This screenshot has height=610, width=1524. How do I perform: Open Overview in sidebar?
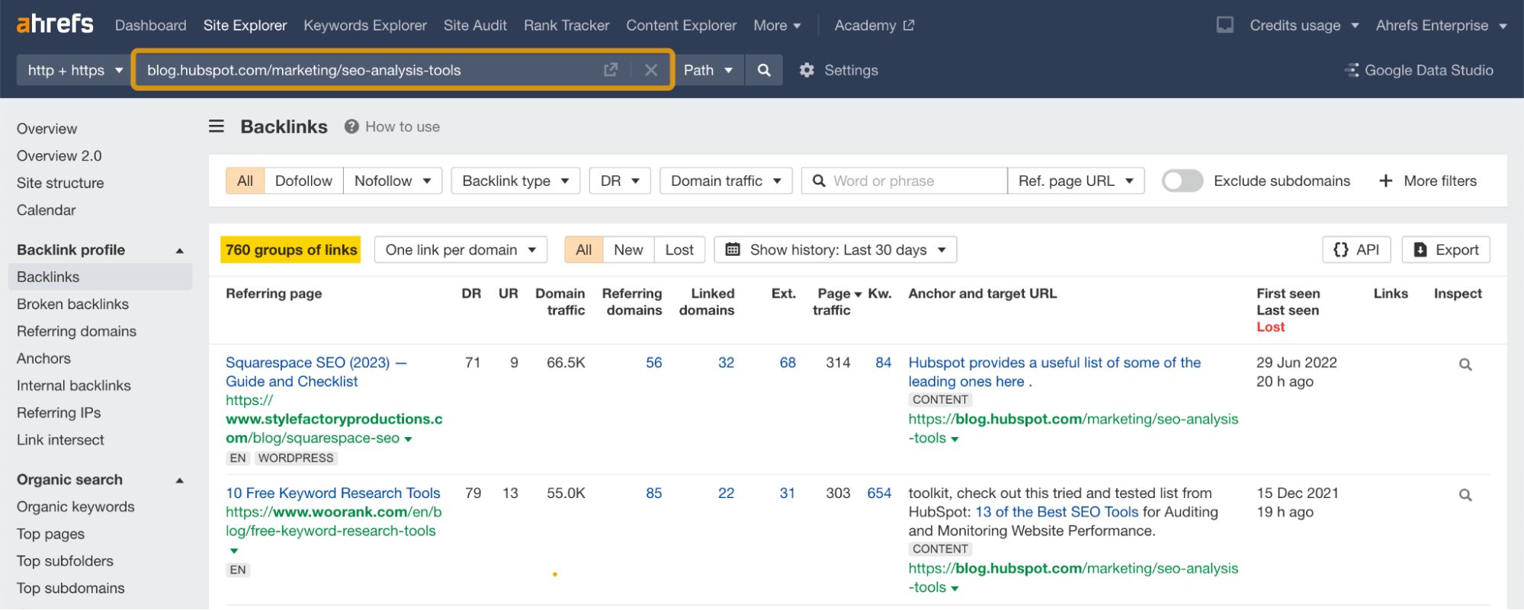coord(47,129)
